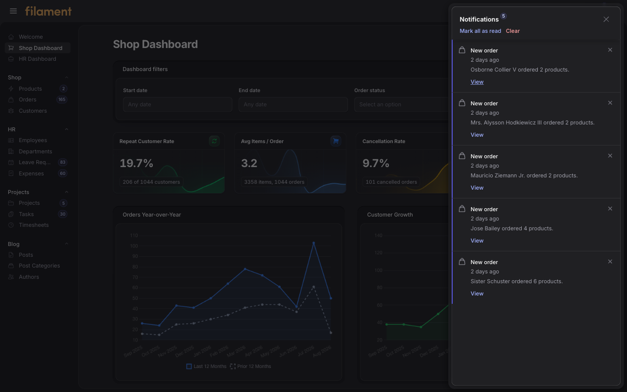Collapse the Blog sidebar group
The image size is (627, 392).
[67, 244]
